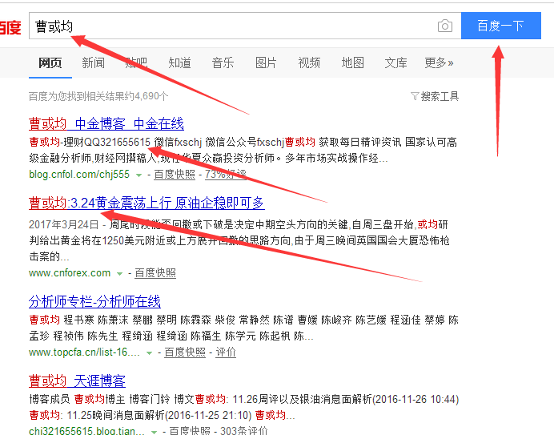Open result 曹或均_天涯博客
554x435 pixels.
77,381
